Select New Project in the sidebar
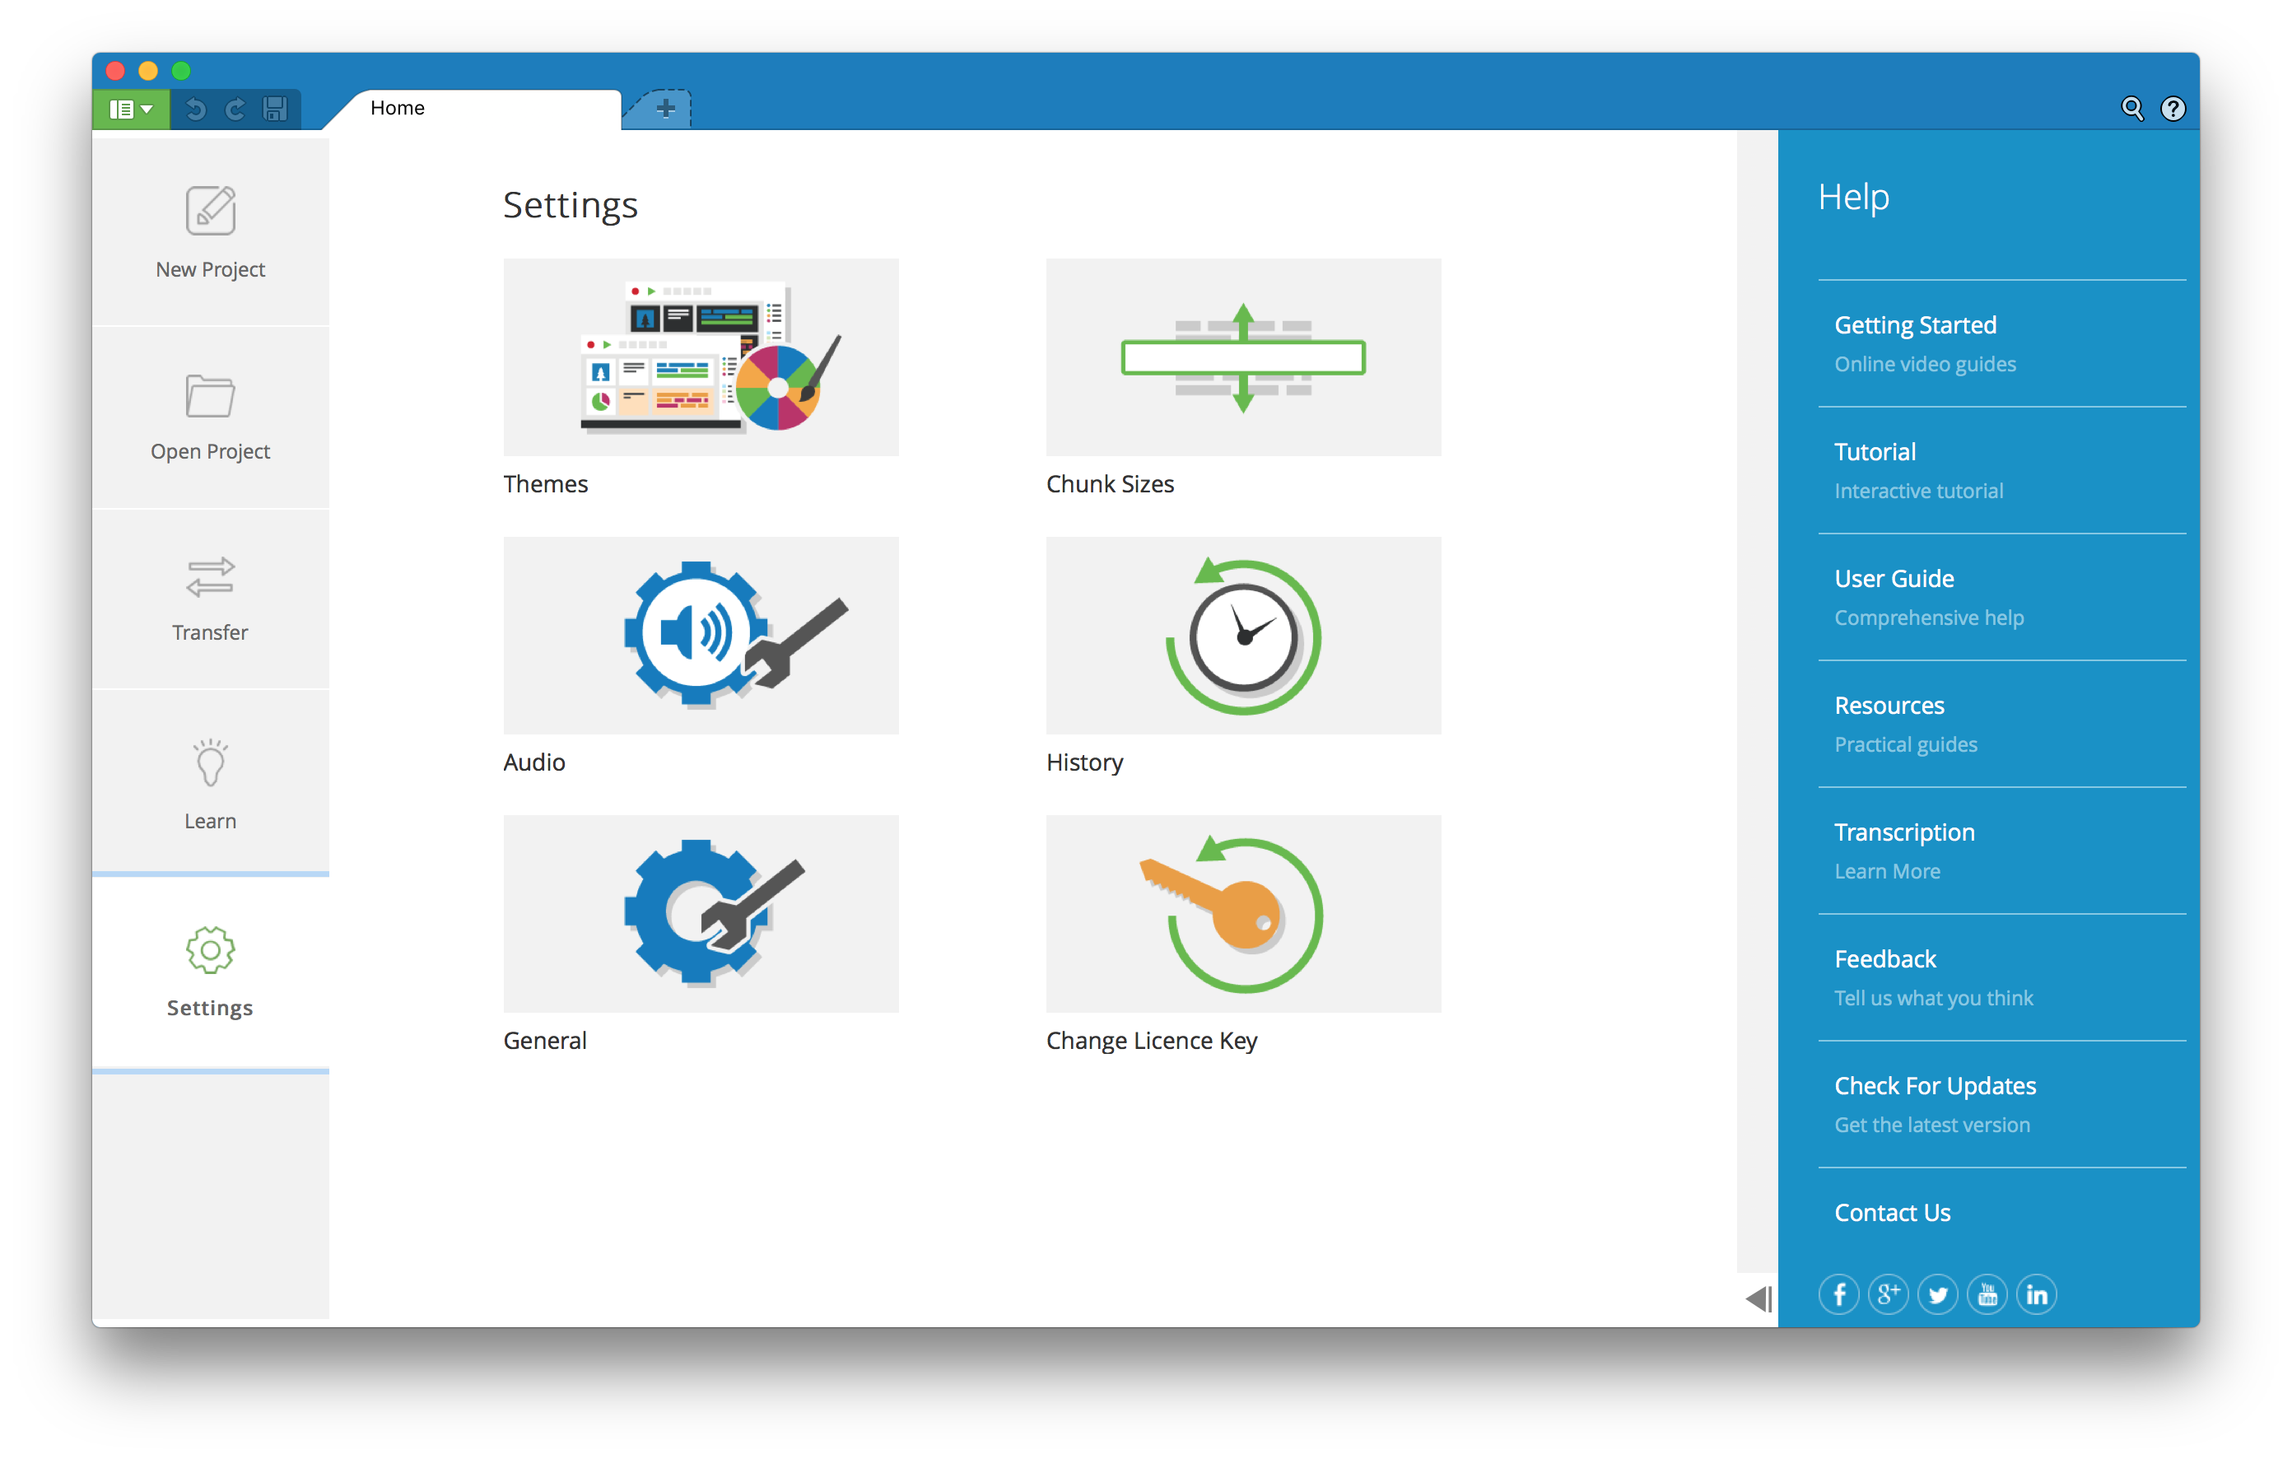 tap(211, 233)
